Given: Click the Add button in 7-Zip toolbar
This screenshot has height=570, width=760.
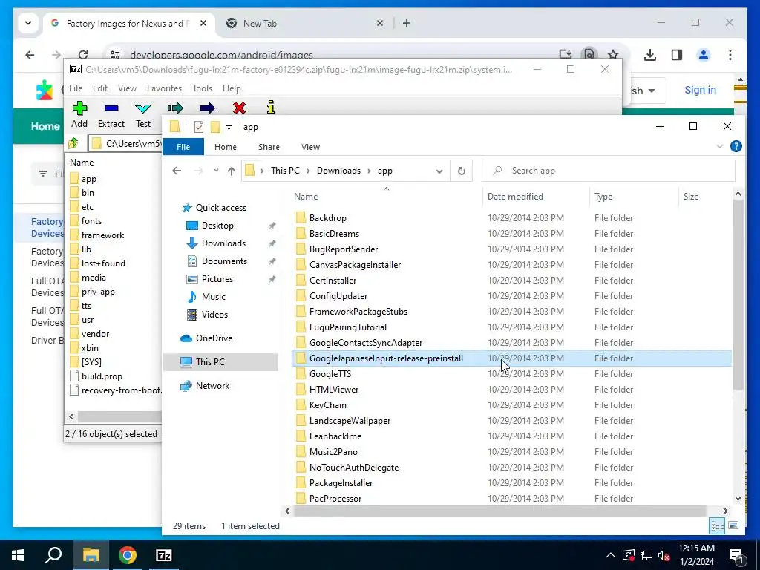Looking at the screenshot, I should [x=79, y=114].
